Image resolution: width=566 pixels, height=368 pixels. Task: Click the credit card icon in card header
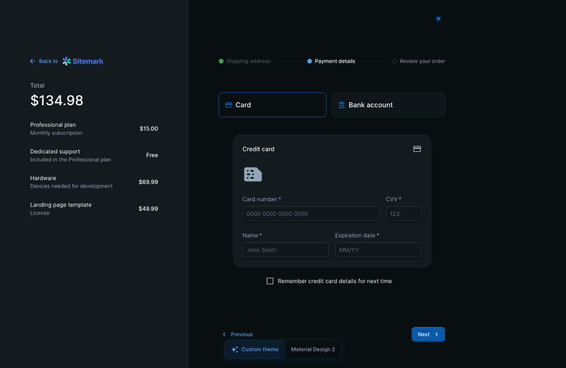(x=417, y=149)
